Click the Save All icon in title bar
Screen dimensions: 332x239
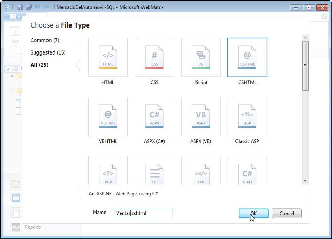click(29, 7)
